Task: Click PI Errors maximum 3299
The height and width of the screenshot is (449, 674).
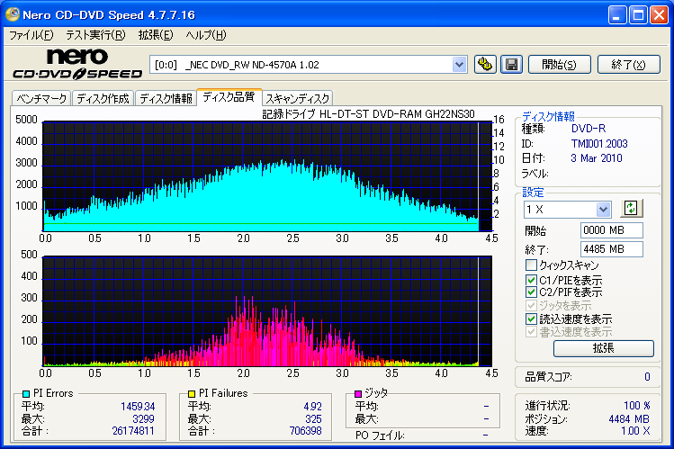Action: point(143,419)
